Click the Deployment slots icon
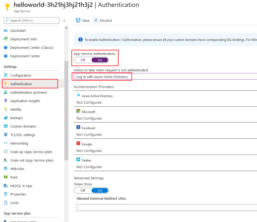This screenshot has height=222, width=257. [x=6, y=39]
